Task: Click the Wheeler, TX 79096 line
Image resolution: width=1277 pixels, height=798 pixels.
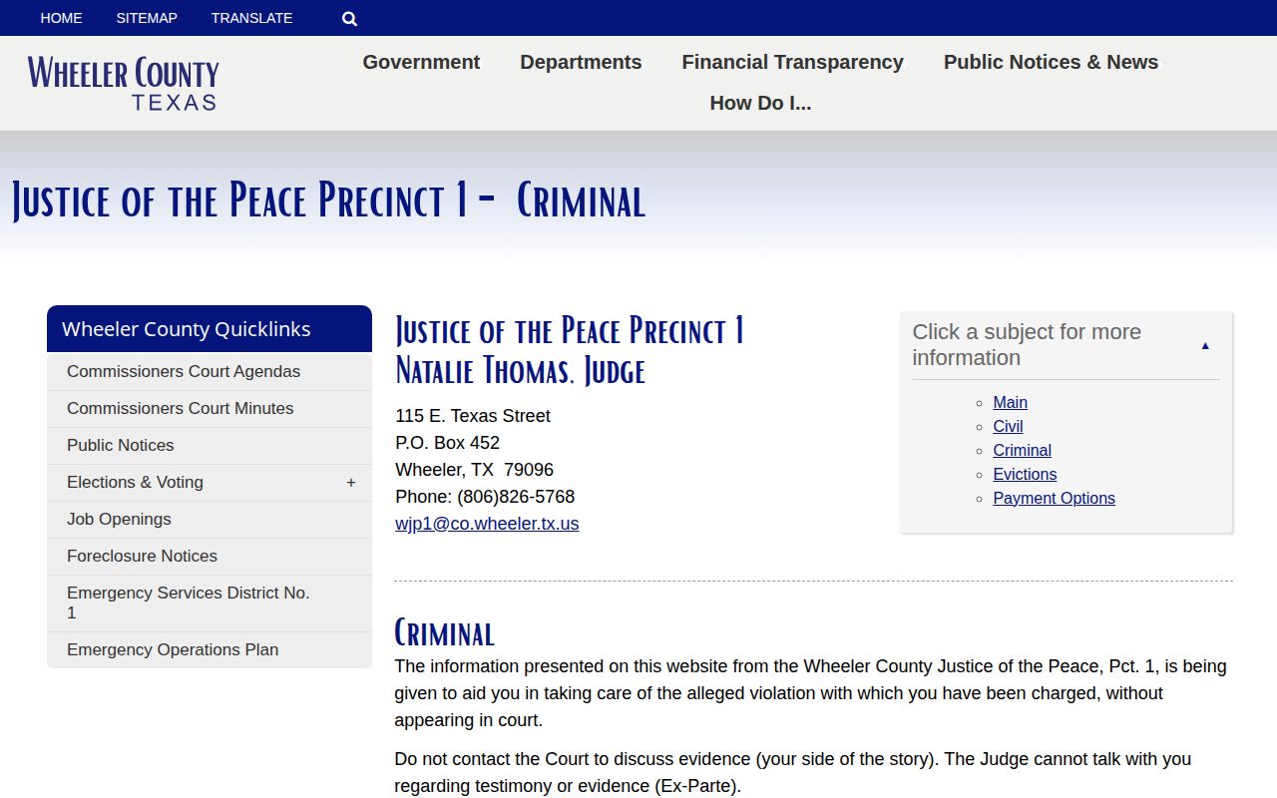Action: point(474,470)
